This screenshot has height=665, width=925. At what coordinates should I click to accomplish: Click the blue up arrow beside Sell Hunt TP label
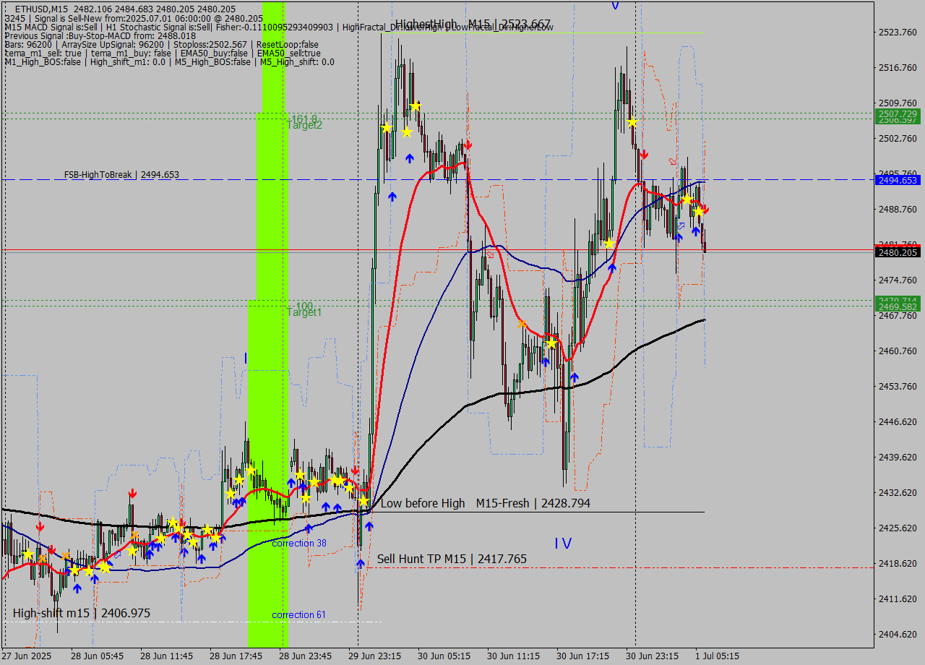click(x=360, y=563)
